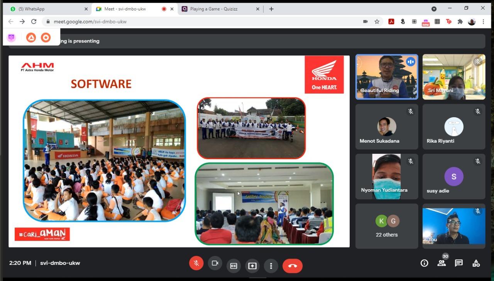494x281 pixels.
Task: Open the three-dot more options menu in Meet
Action: 271,266
